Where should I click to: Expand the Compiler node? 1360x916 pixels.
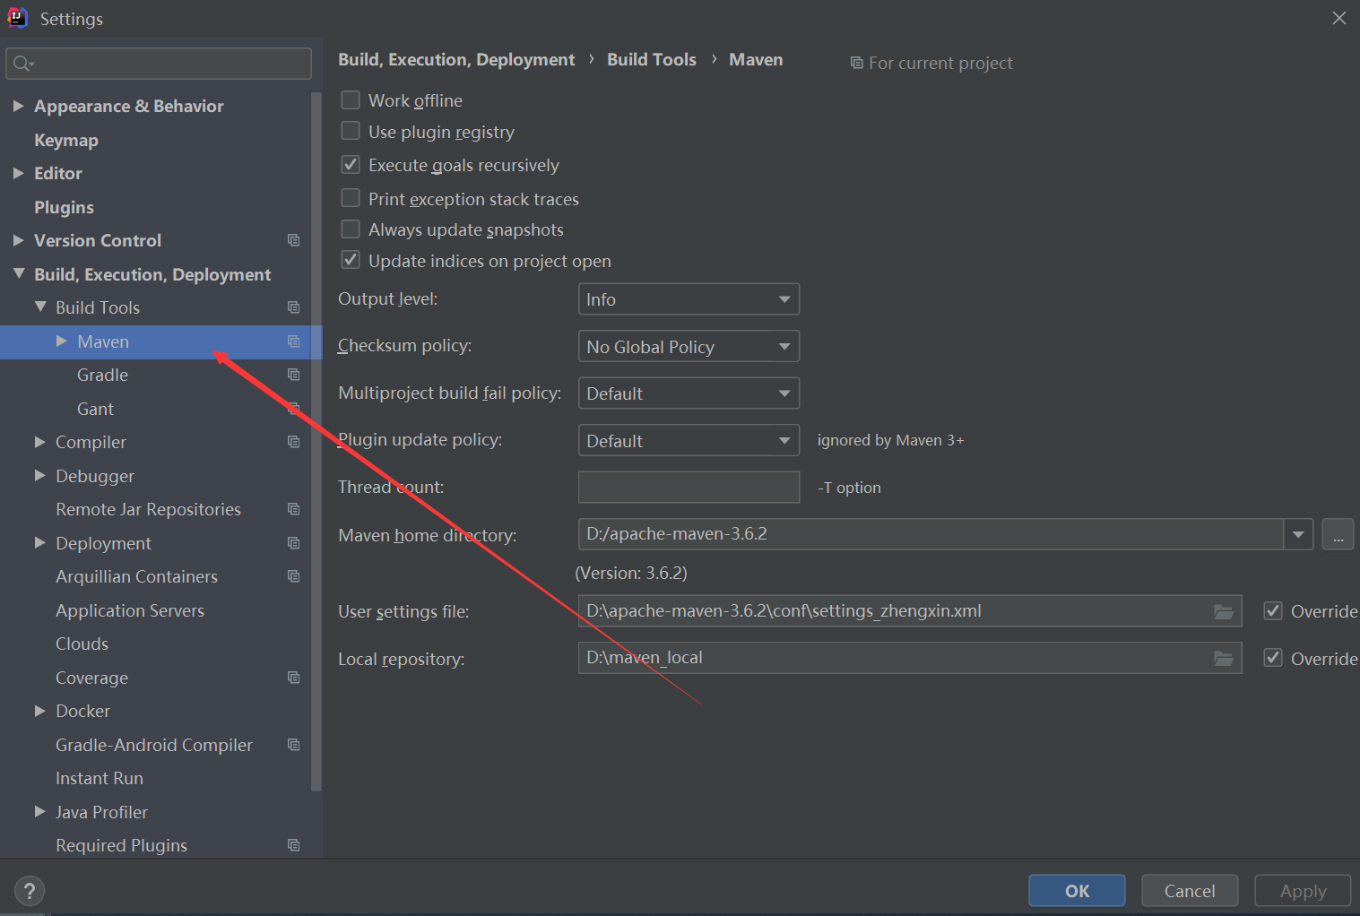pyautogui.click(x=39, y=442)
